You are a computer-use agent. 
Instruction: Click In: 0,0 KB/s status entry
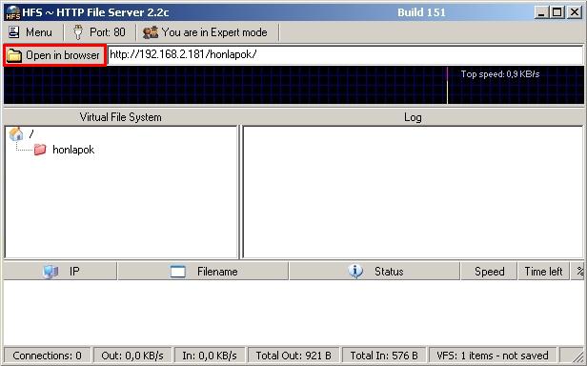pyautogui.click(x=210, y=356)
